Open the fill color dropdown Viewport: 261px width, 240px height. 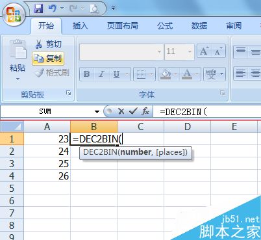(x=175, y=74)
